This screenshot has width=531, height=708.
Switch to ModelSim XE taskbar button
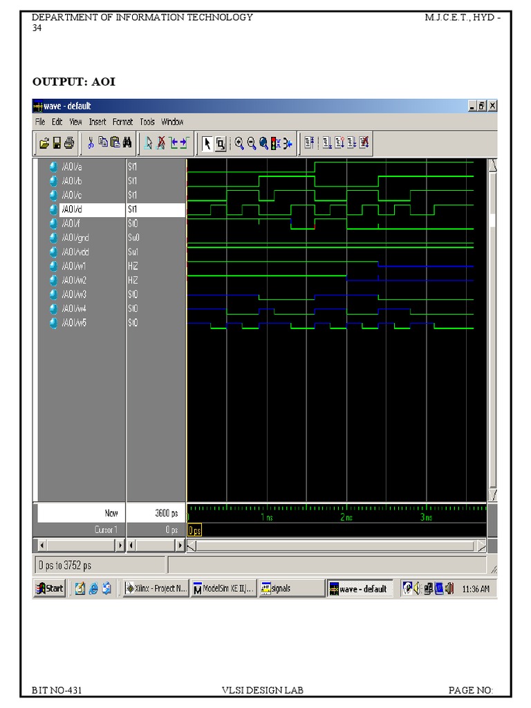pyautogui.click(x=224, y=588)
